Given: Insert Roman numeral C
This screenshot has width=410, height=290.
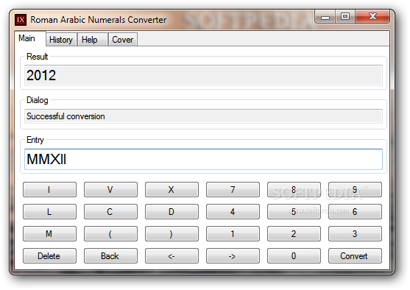Looking at the screenshot, I should (x=110, y=211).
